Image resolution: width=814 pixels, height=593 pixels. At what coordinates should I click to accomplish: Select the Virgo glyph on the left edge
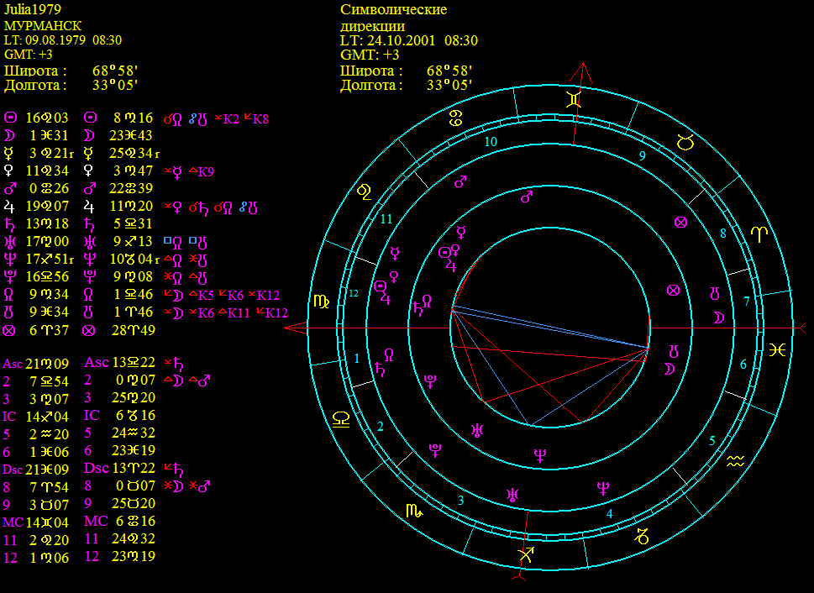click(x=322, y=302)
